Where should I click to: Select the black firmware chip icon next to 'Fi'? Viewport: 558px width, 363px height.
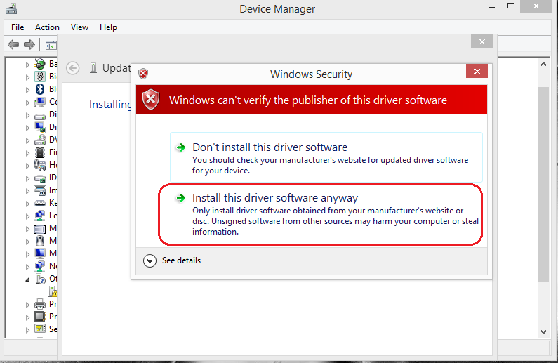[x=40, y=152]
